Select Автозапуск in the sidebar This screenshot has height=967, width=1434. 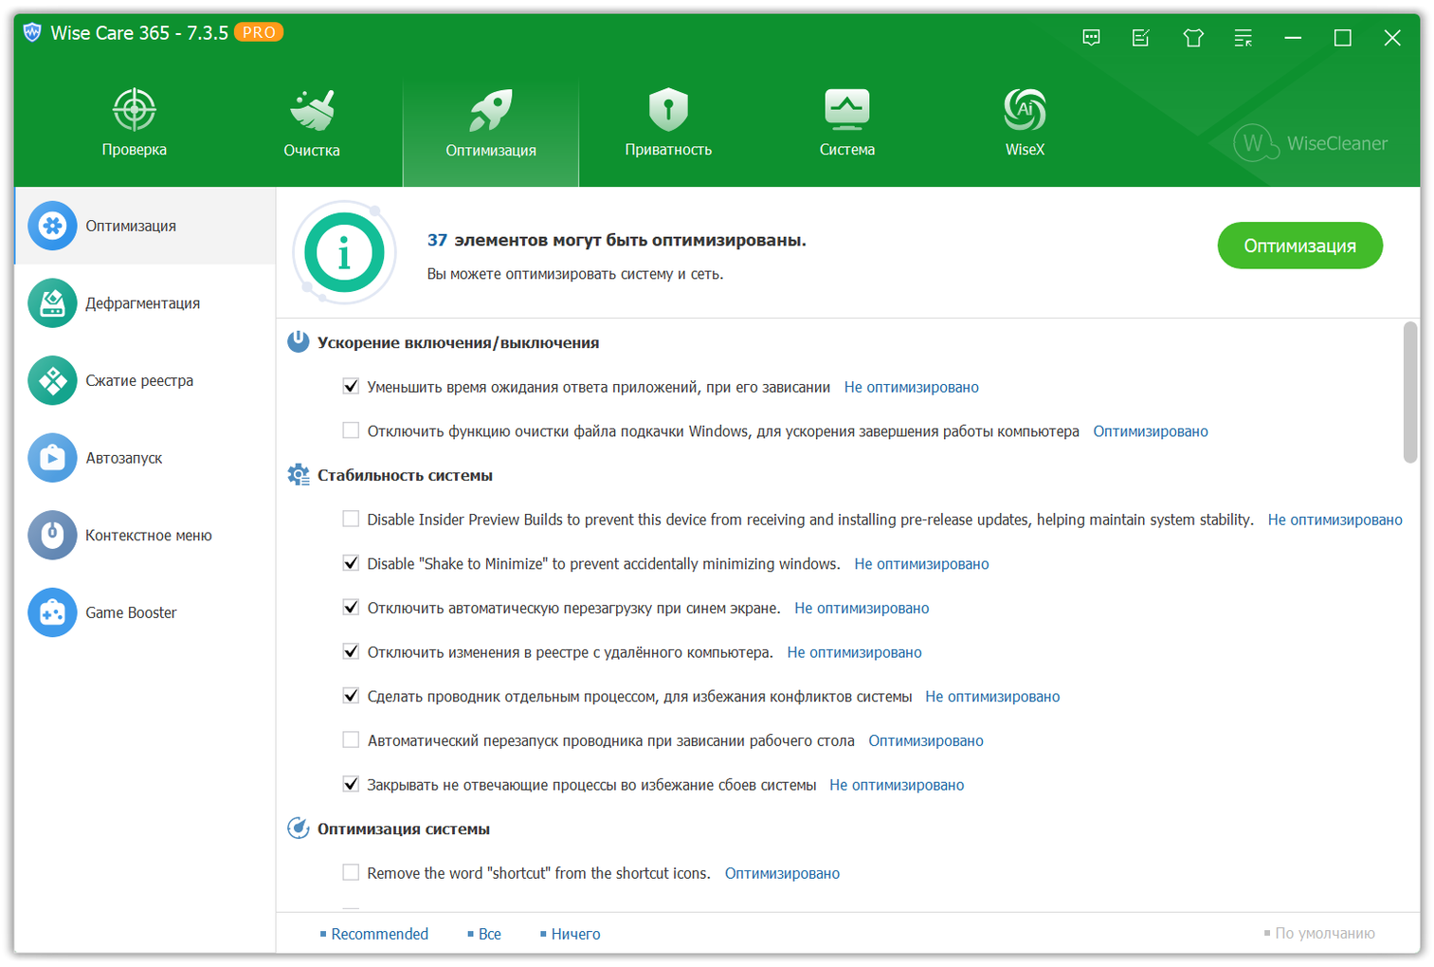123,458
